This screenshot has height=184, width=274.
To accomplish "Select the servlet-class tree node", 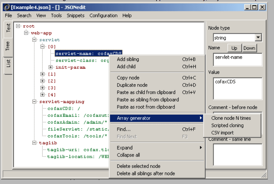I will tap(82, 60).
